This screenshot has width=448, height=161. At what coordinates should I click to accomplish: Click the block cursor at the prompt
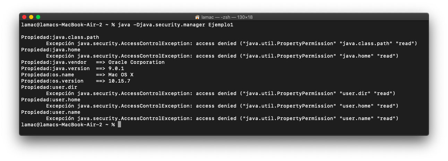click(119, 124)
